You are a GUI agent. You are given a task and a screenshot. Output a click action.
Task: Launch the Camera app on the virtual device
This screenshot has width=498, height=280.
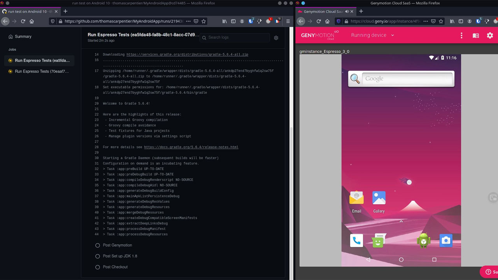446,240
